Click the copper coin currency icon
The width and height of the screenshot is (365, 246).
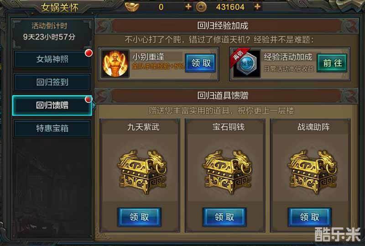pos(201,7)
